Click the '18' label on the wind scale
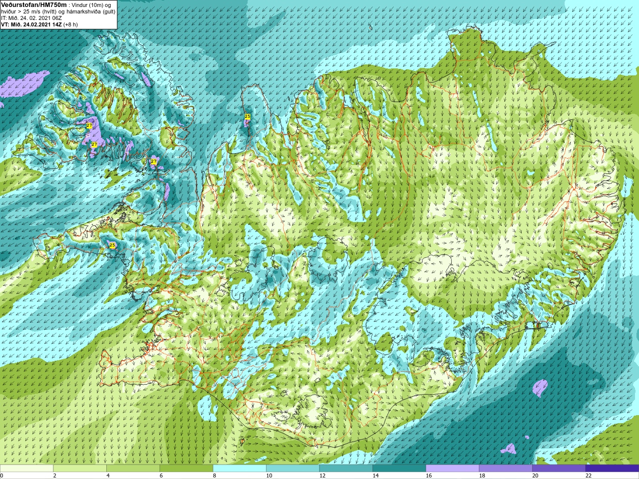This screenshot has width=639, height=479. pos(482,476)
